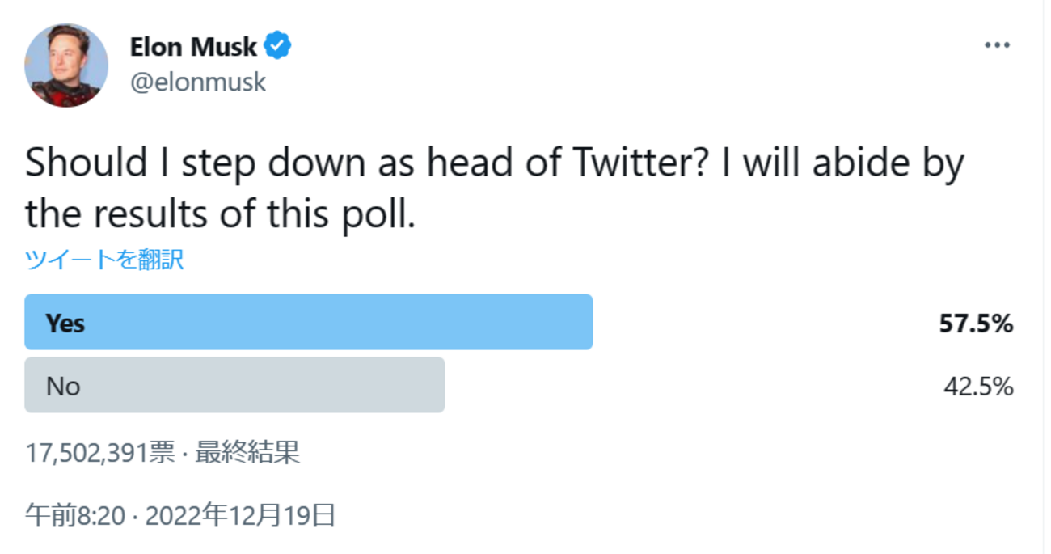This screenshot has width=1051, height=554.
Task: Select the blue Yes poll result bar
Action: [x=309, y=322]
